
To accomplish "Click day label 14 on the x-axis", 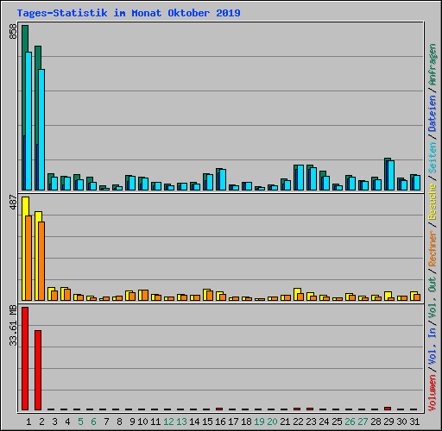I will point(194,422).
